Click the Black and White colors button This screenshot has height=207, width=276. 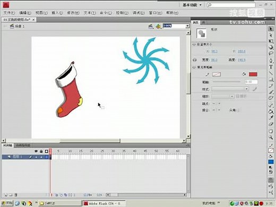tap(271, 167)
